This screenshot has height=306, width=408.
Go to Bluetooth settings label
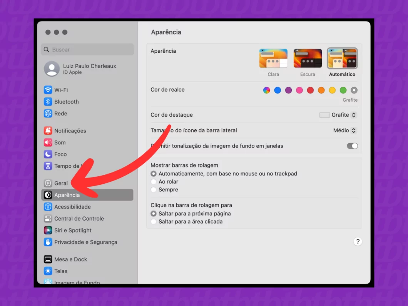pos(67,102)
